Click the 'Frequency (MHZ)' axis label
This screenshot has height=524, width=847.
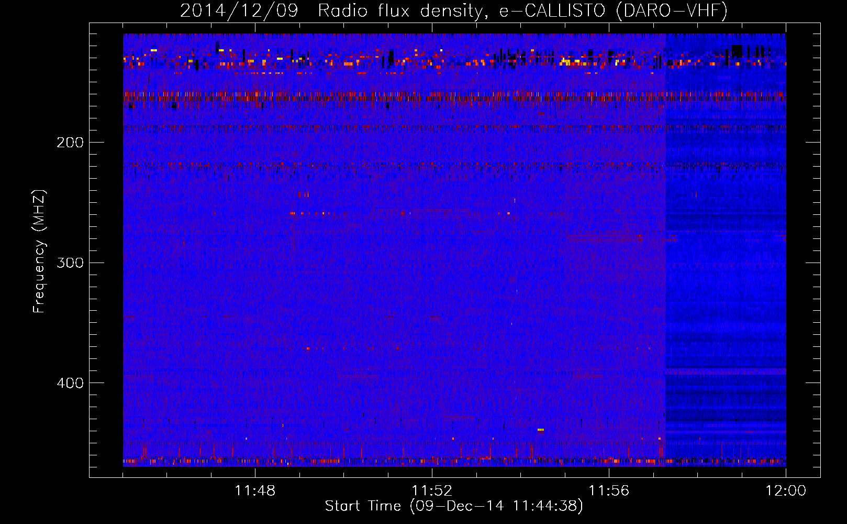pyautogui.click(x=39, y=251)
